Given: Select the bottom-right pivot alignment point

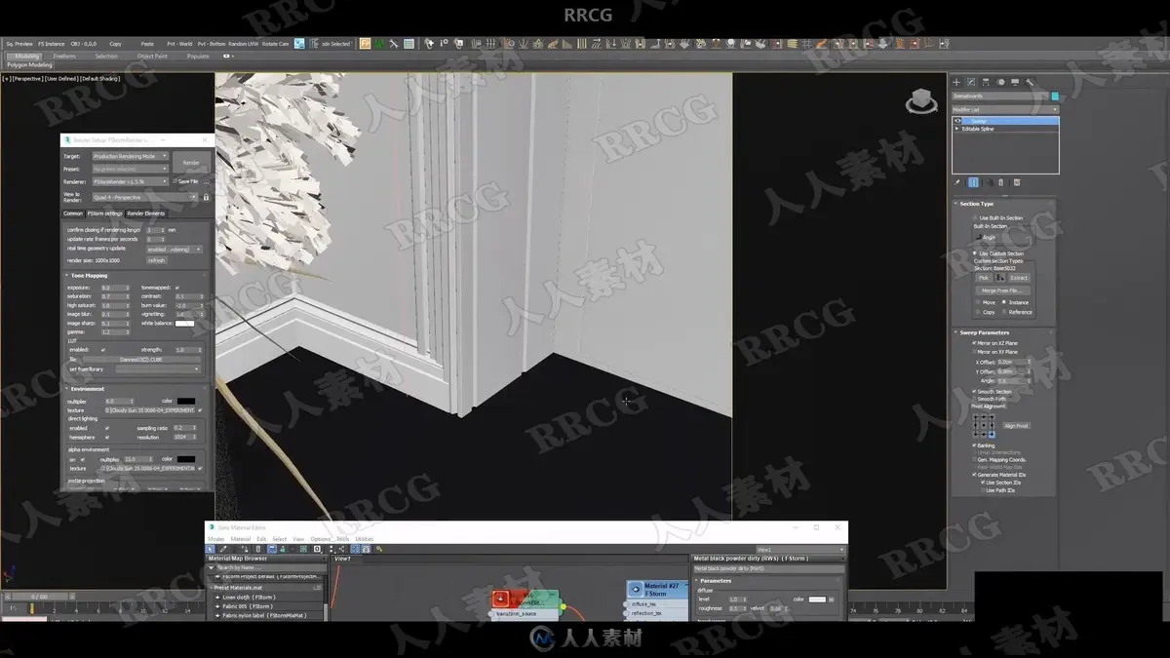Looking at the screenshot, I should [x=992, y=434].
